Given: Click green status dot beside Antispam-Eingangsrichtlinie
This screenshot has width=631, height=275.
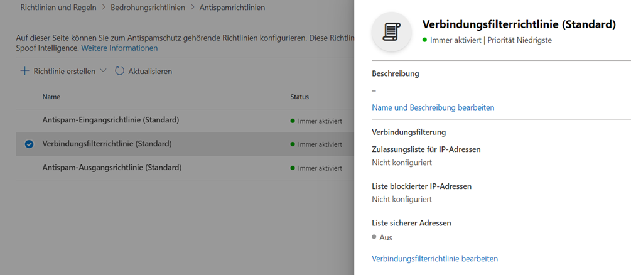Looking at the screenshot, I should pyautogui.click(x=293, y=120).
